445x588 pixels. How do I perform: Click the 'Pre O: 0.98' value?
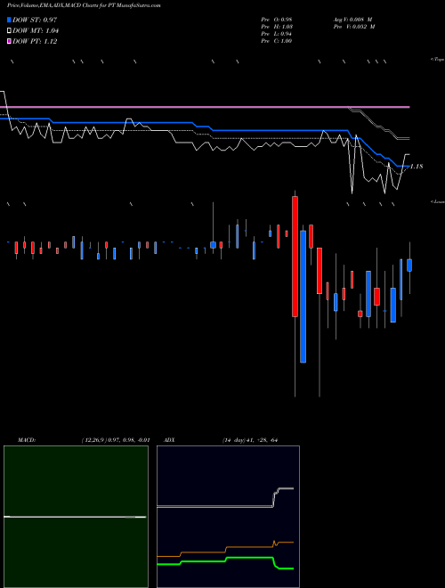(277, 20)
